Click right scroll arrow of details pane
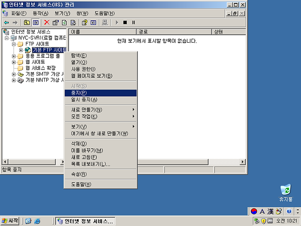The height and width of the screenshot is (226, 301). 242,162
